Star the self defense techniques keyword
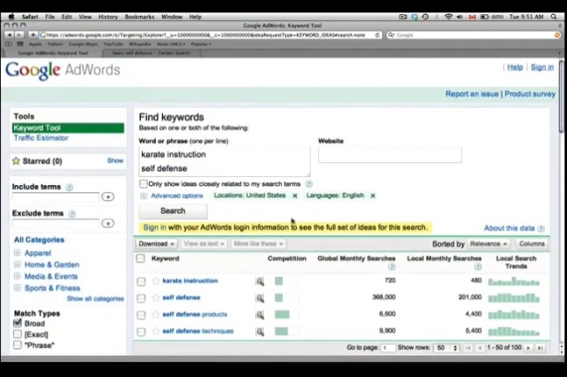The height and width of the screenshot is (377, 567). 156,331
